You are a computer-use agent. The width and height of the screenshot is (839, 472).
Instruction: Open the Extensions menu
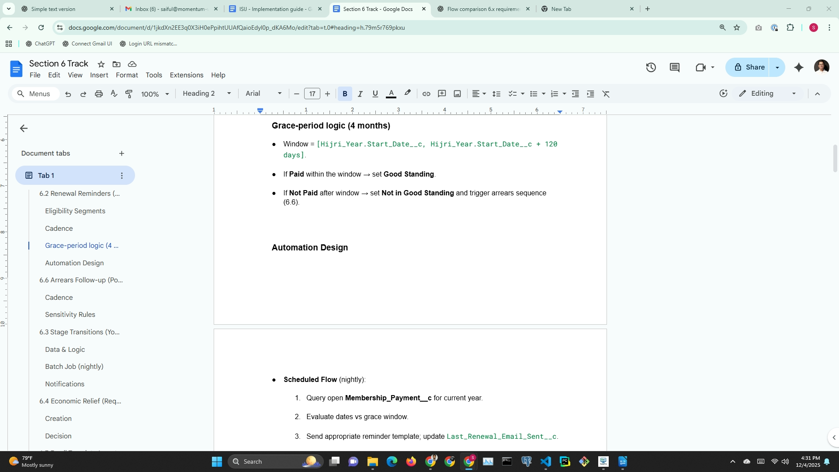coord(187,75)
